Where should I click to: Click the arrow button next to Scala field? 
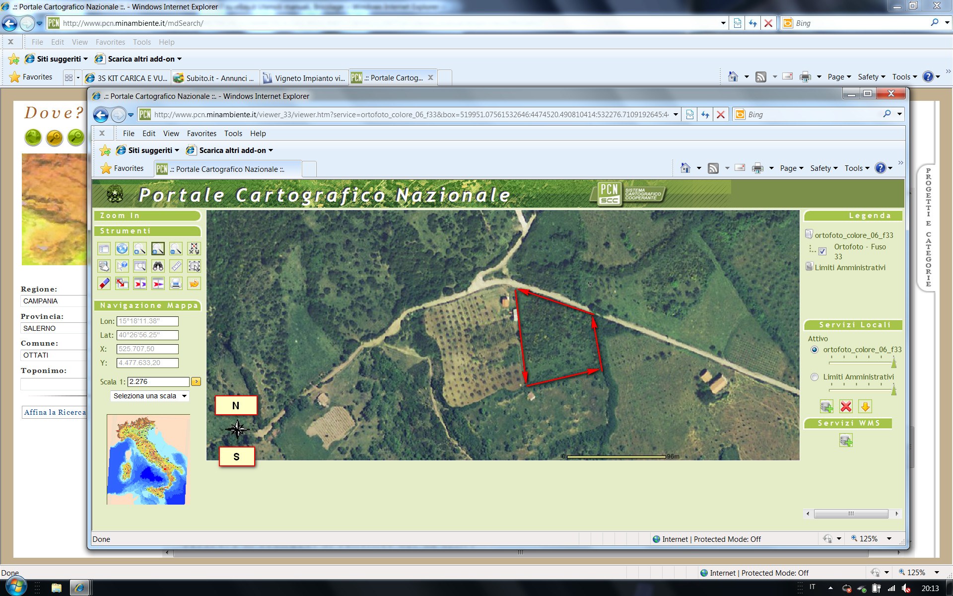click(196, 381)
